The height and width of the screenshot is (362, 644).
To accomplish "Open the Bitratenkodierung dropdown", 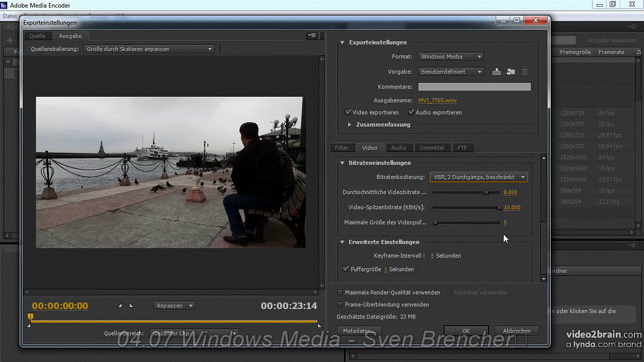I will (479, 177).
